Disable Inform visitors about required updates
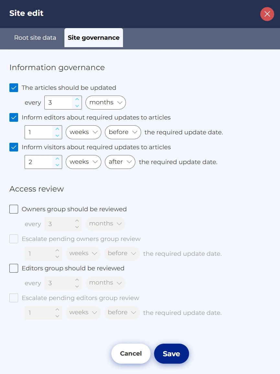The height and width of the screenshot is (374, 280). point(14,147)
